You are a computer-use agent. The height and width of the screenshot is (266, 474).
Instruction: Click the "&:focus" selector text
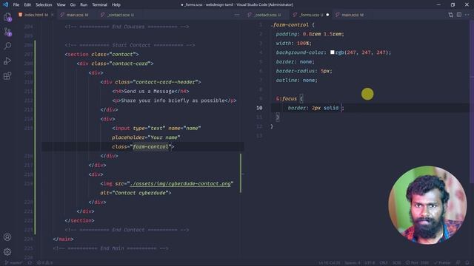point(287,98)
